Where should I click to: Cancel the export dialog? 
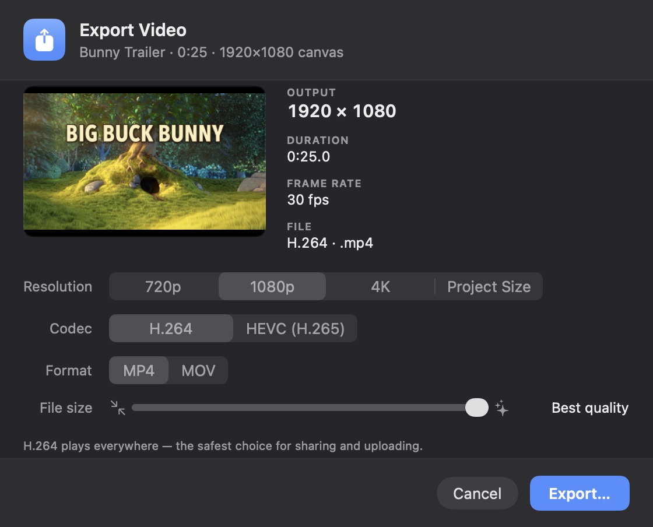tap(478, 493)
